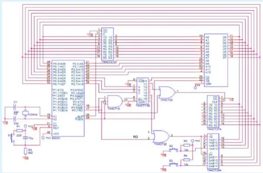Screen dimensions: 263x173
Task: Click the X1 pin label on 80C51
Action: click(55, 116)
